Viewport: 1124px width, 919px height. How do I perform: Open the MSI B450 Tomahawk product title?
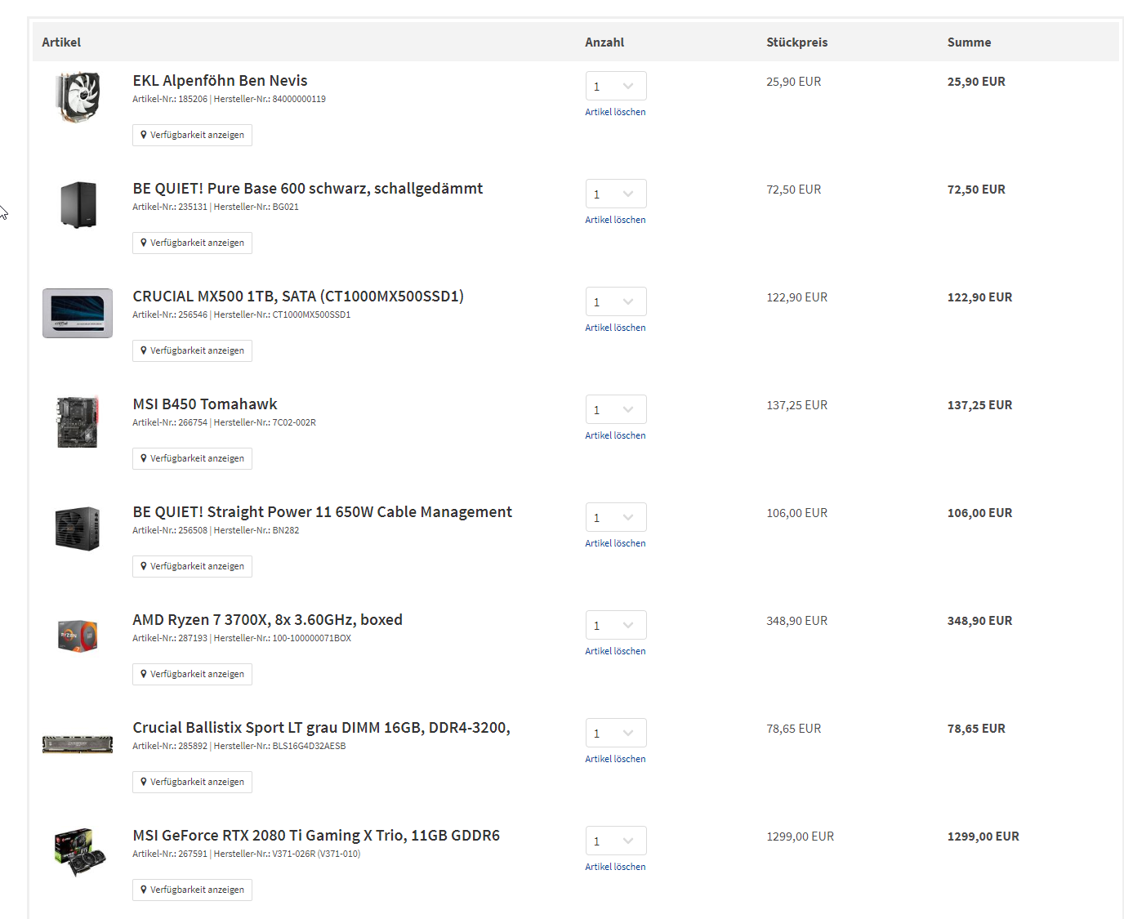pyautogui.click(x=205, y=404)
